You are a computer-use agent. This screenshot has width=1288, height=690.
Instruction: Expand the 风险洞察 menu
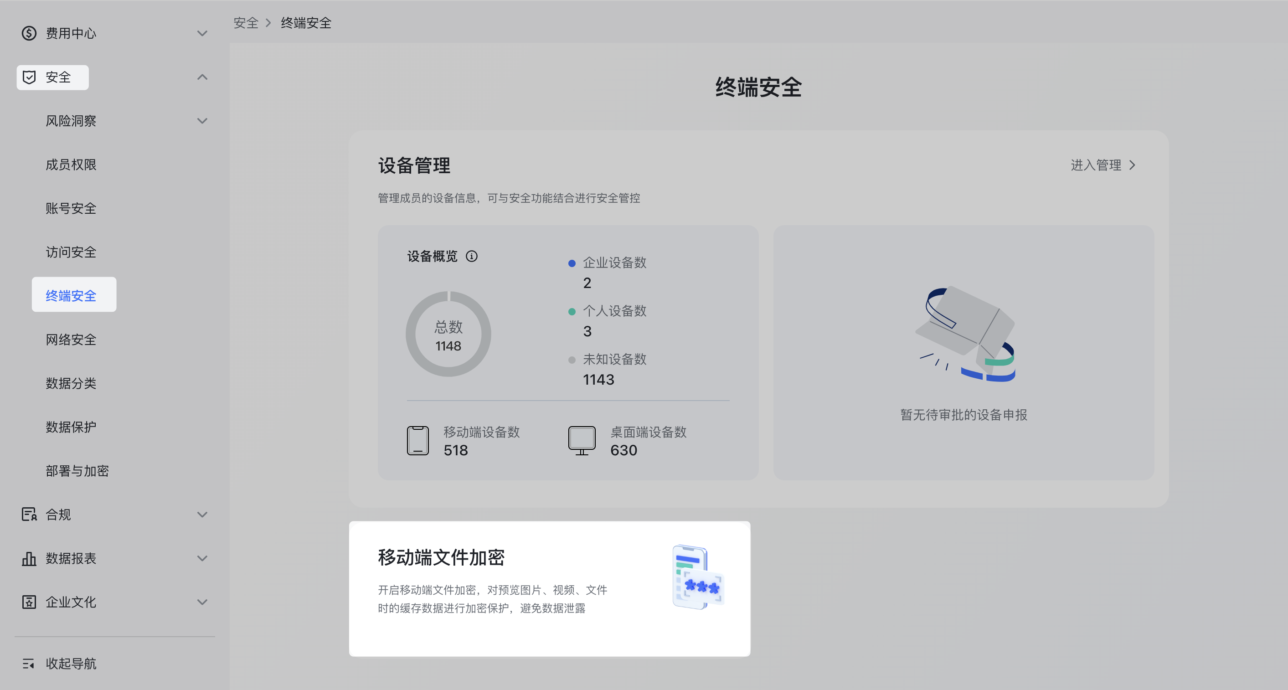[202, 120]
